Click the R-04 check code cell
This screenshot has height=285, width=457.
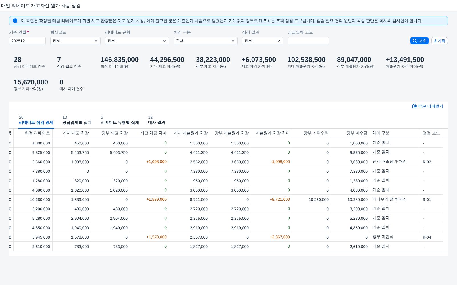(x=432, y=237)
